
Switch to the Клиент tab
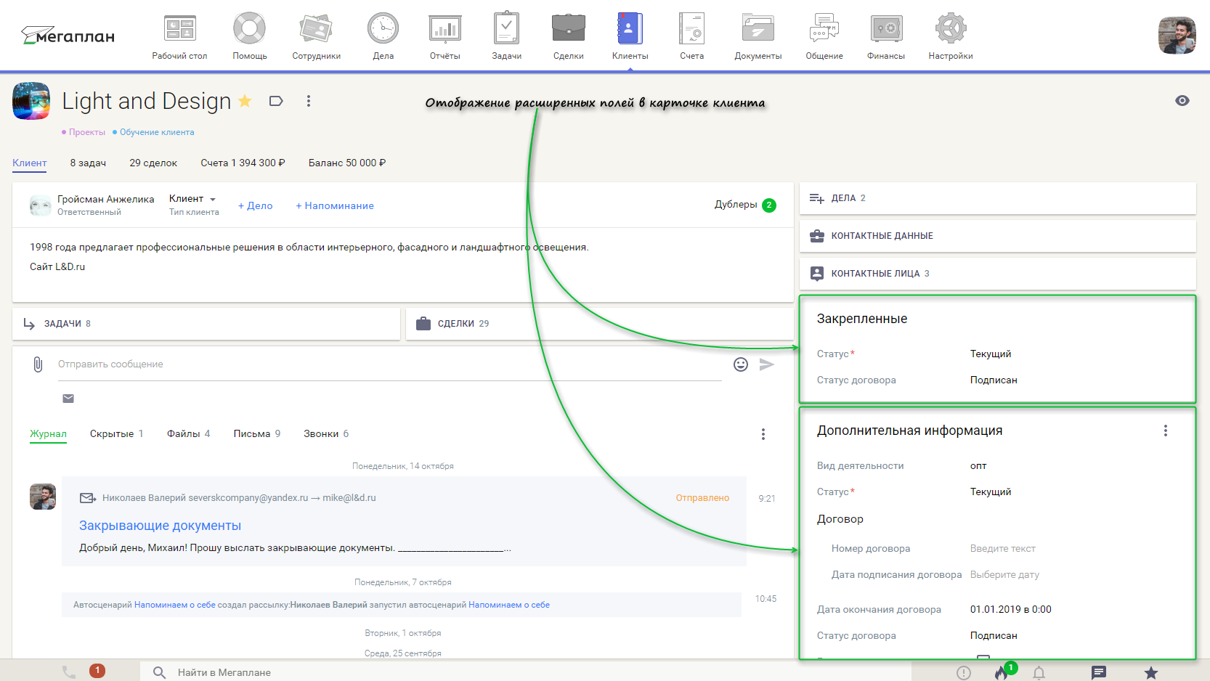click(30, 163)
